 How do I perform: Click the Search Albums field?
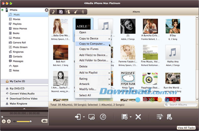pyautogui.click(x=180, y=105)
